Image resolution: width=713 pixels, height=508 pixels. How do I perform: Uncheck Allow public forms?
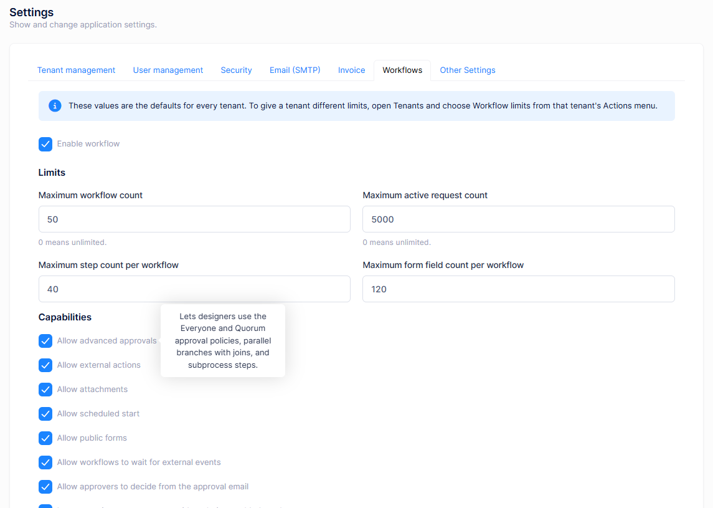[45, 438]
